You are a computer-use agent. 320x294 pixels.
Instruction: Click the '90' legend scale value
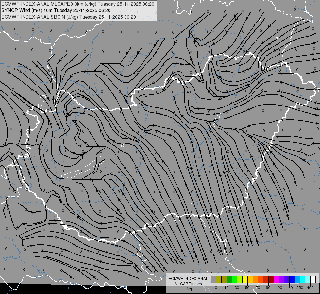pyautogui.click(x=268, y=288)
